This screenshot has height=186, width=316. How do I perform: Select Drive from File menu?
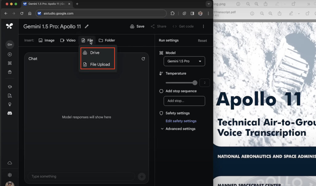click(98, 53)
